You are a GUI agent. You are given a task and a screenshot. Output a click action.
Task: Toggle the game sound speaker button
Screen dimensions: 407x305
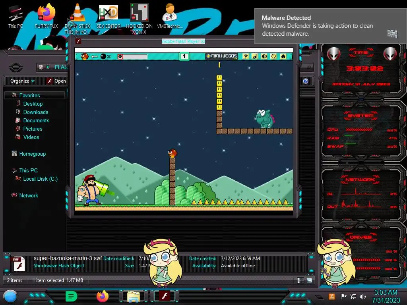(264, 56)
